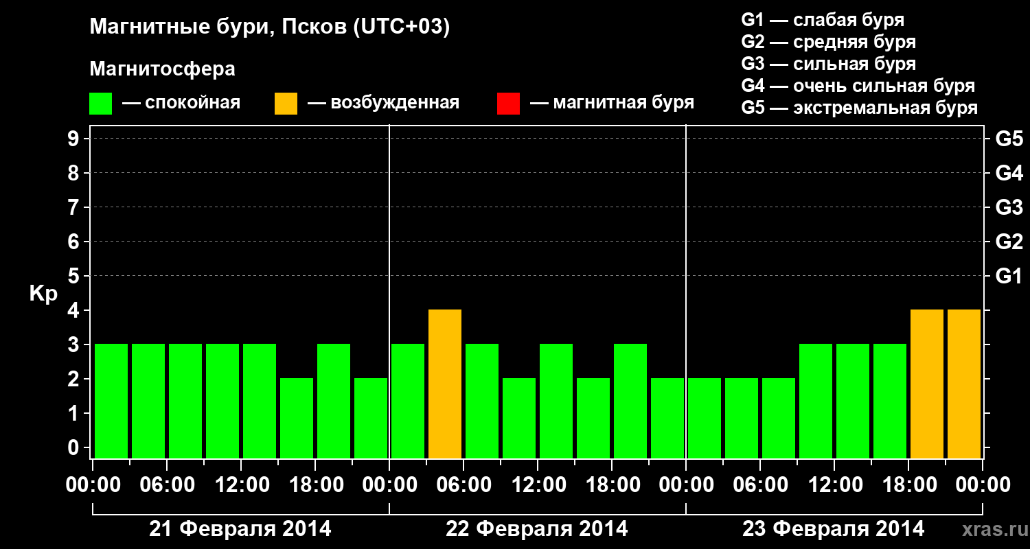Click the 00:00–03:00 bar on 22 February
Image resolution: width=1030 pixels, height=549 pixels.
click(x=408, y=401)
